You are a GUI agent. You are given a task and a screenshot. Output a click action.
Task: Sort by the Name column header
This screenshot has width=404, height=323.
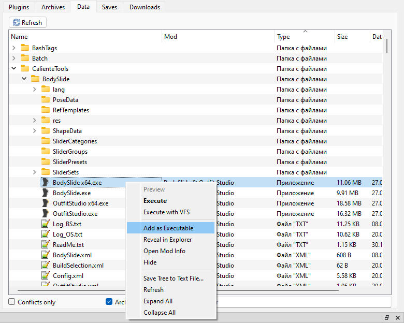click(85, 37)
